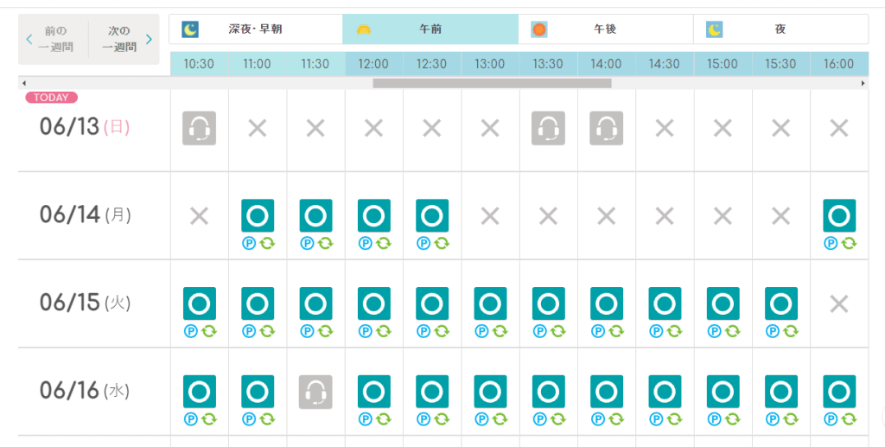Image resolution: width=885 pixels, height=447 pixels.
Task: Go to previous week (前の一週間)
Action: [53, 39]
